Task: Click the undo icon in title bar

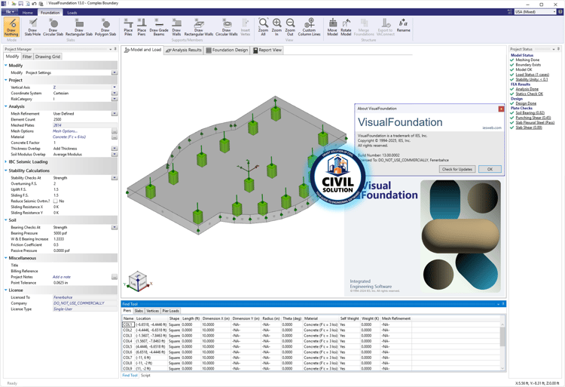Action: click(34, 3)
